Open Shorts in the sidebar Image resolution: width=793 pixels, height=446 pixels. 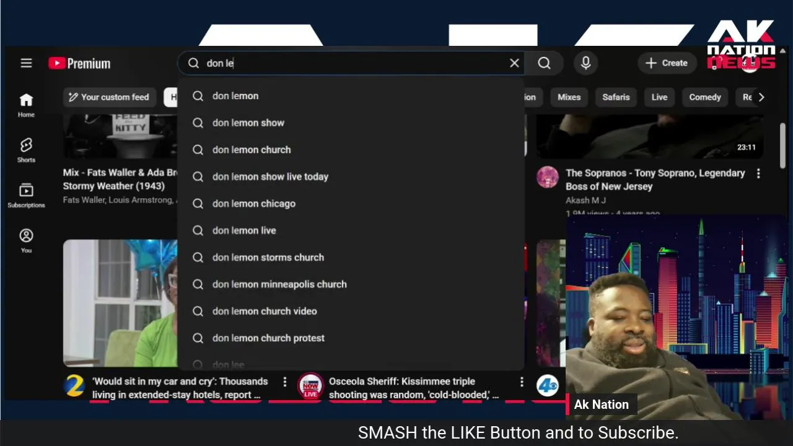26,151
